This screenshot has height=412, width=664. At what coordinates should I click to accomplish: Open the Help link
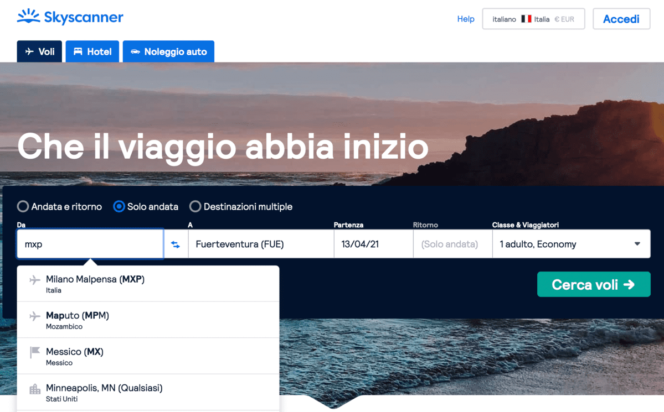466,19
